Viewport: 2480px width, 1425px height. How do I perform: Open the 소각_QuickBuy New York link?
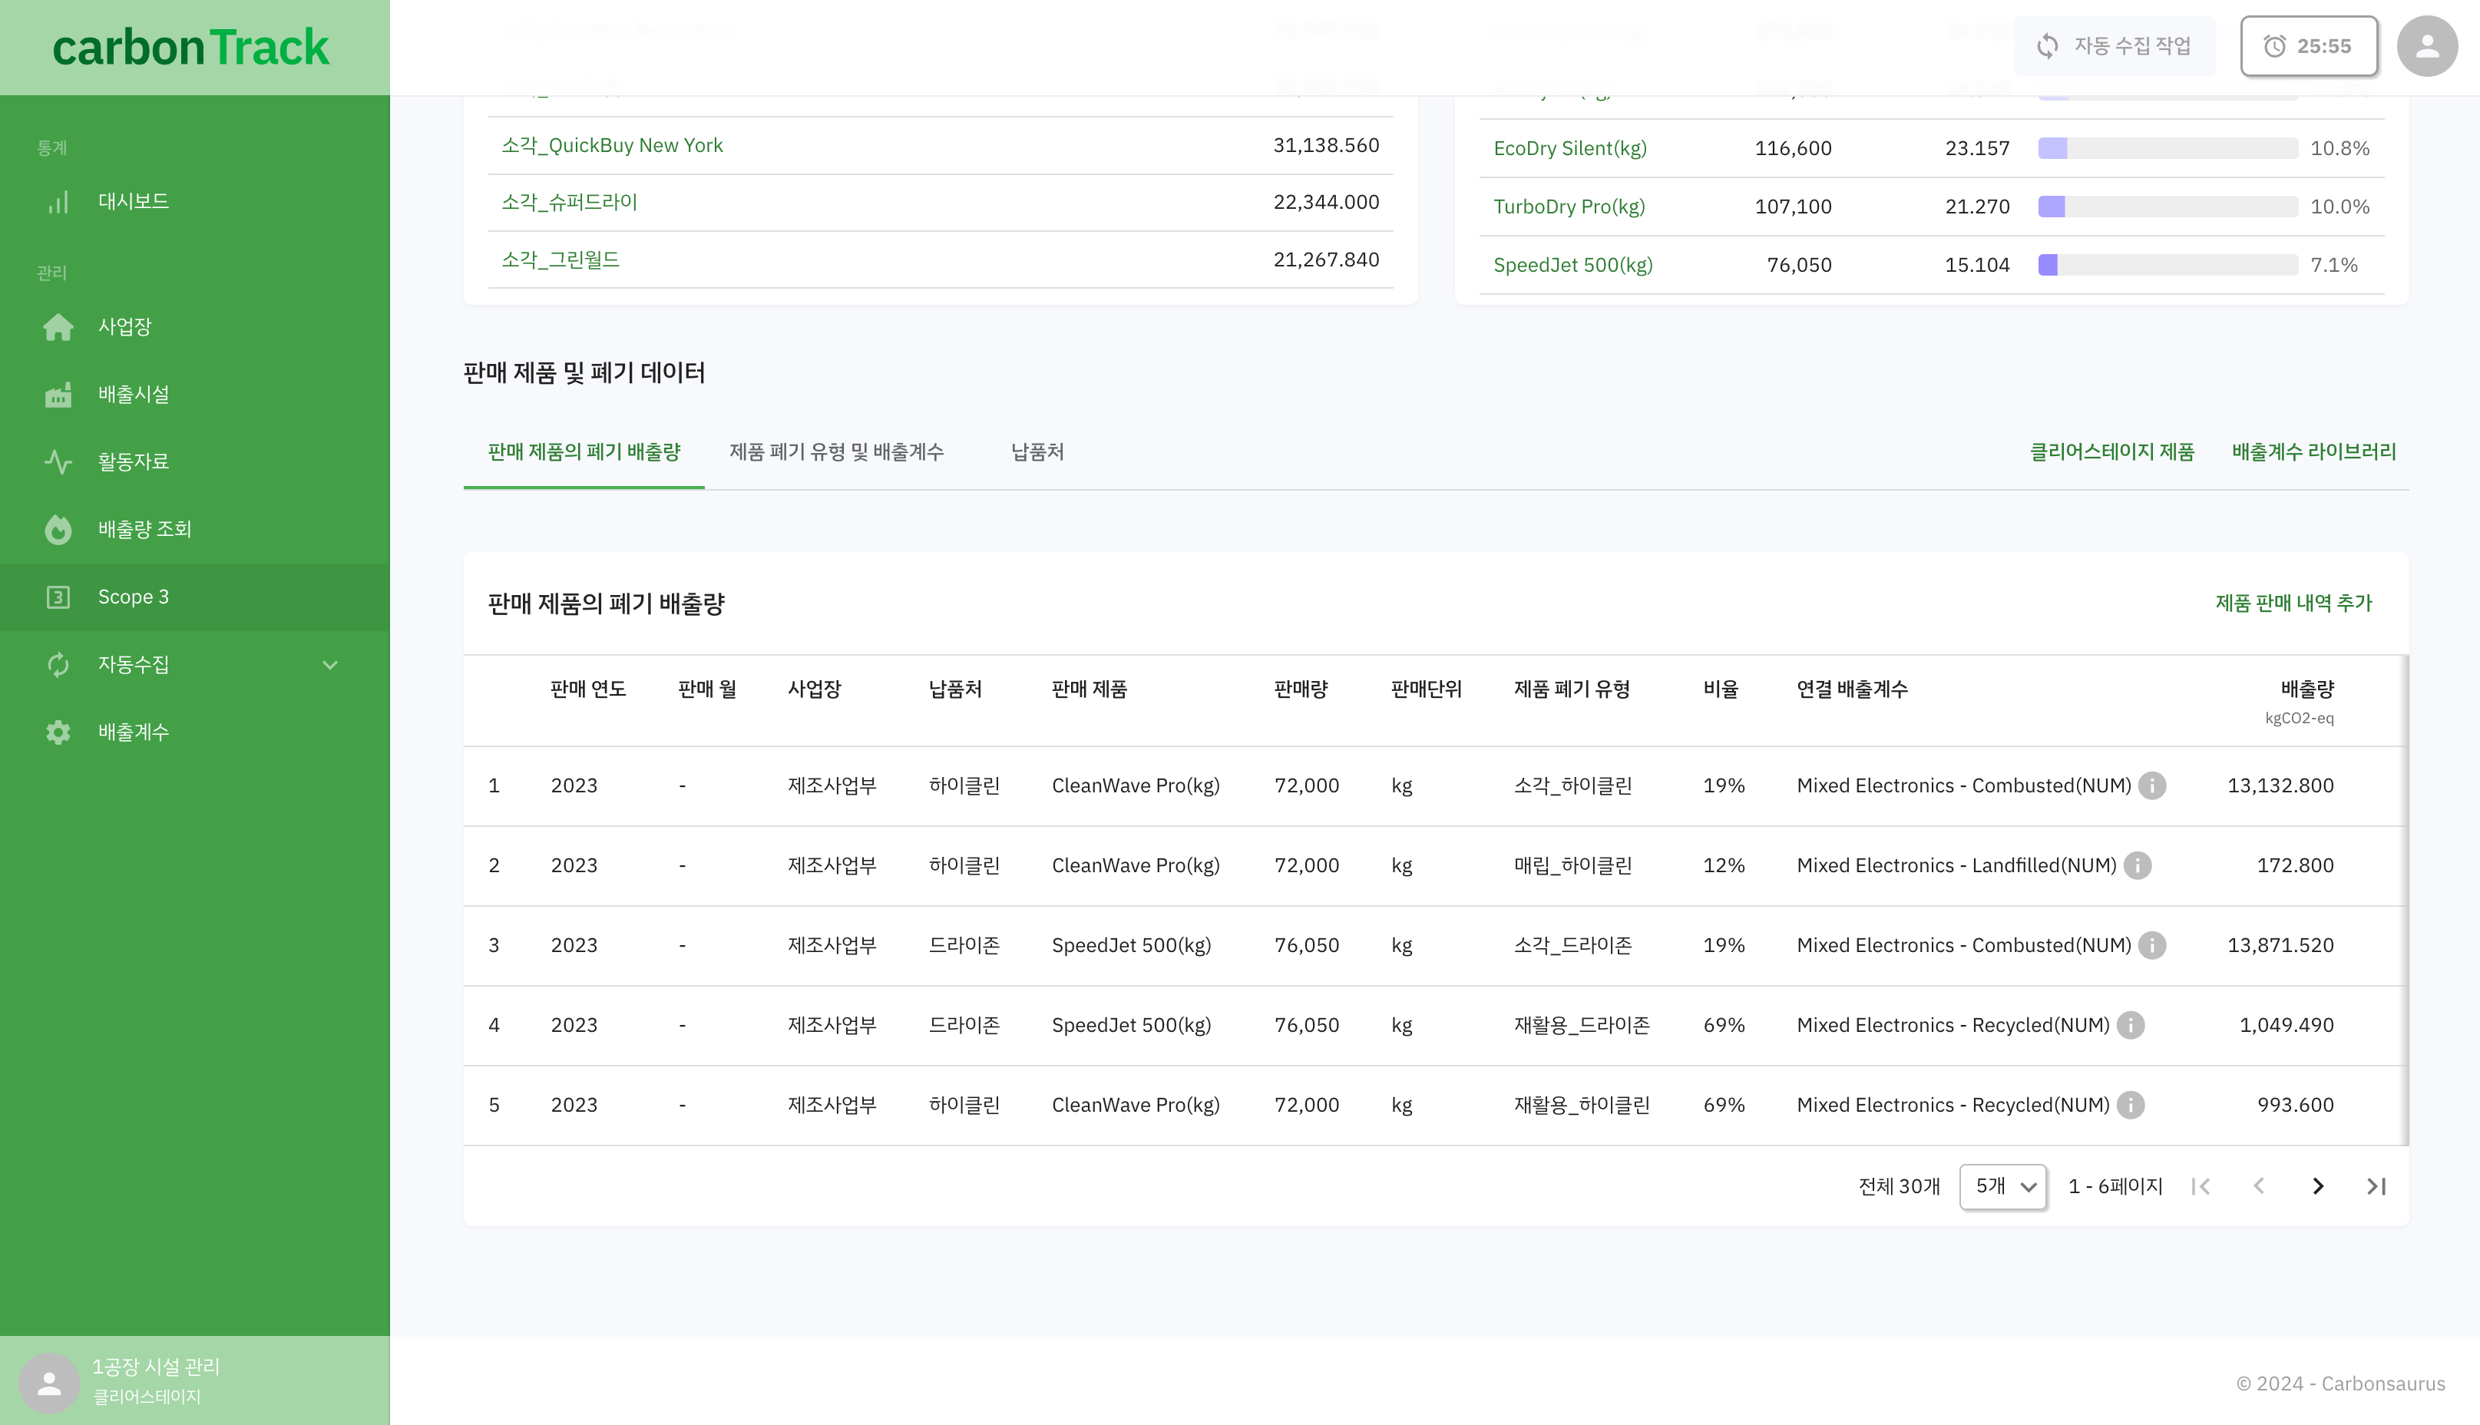(613, 146)
